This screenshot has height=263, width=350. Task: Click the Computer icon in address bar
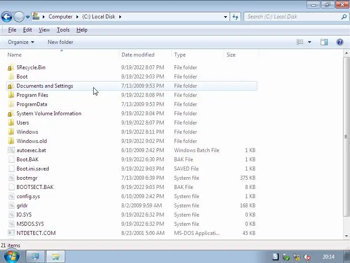36,17
